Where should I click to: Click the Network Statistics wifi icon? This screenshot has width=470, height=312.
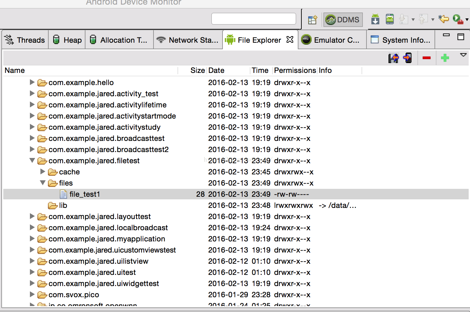point(161,40)
